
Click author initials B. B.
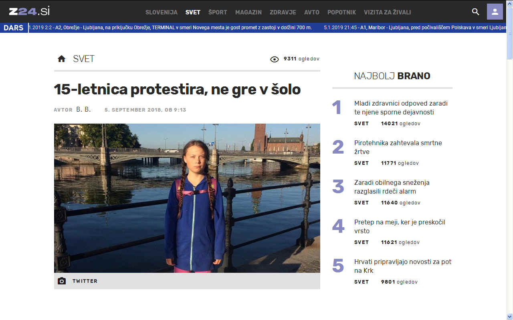click(x=83, y=110)
